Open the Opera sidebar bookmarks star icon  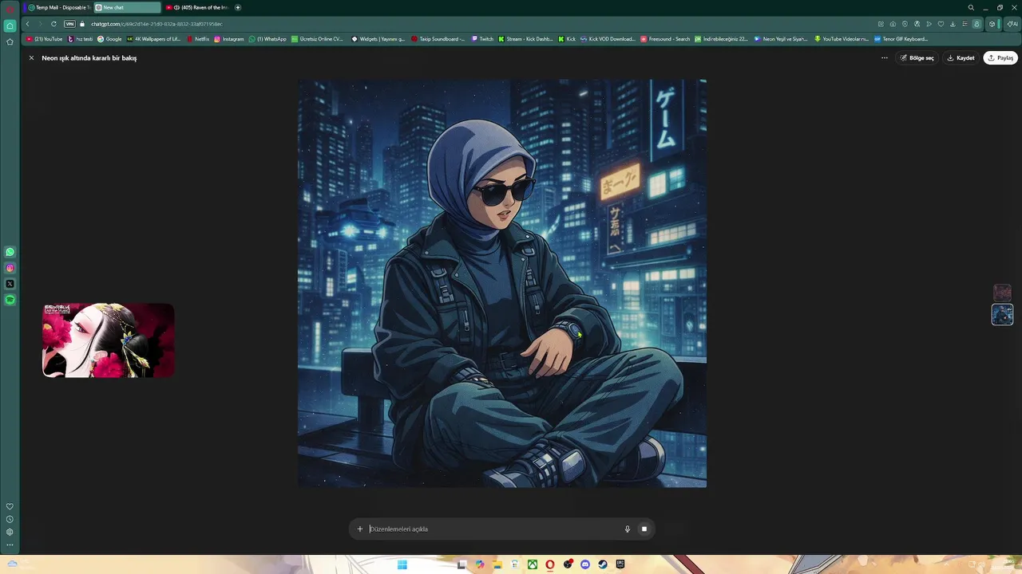10,41
